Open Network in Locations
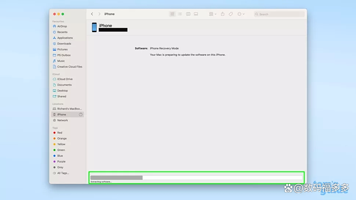356x200 pixels. pyautogui.click(x=62, y=120)
